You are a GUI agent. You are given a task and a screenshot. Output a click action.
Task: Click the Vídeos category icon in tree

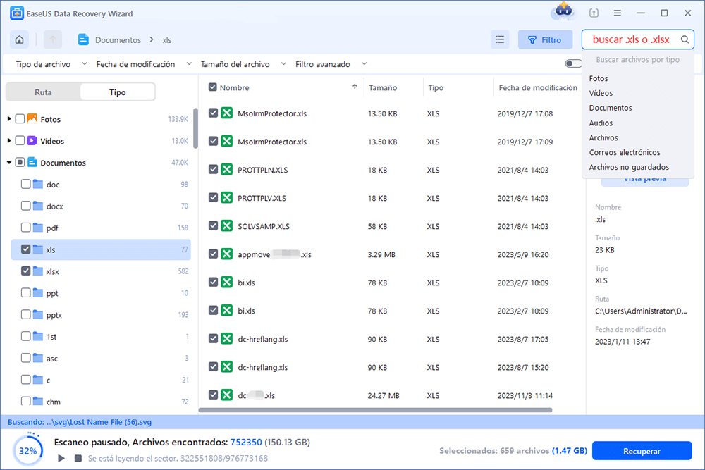point(32,141)
